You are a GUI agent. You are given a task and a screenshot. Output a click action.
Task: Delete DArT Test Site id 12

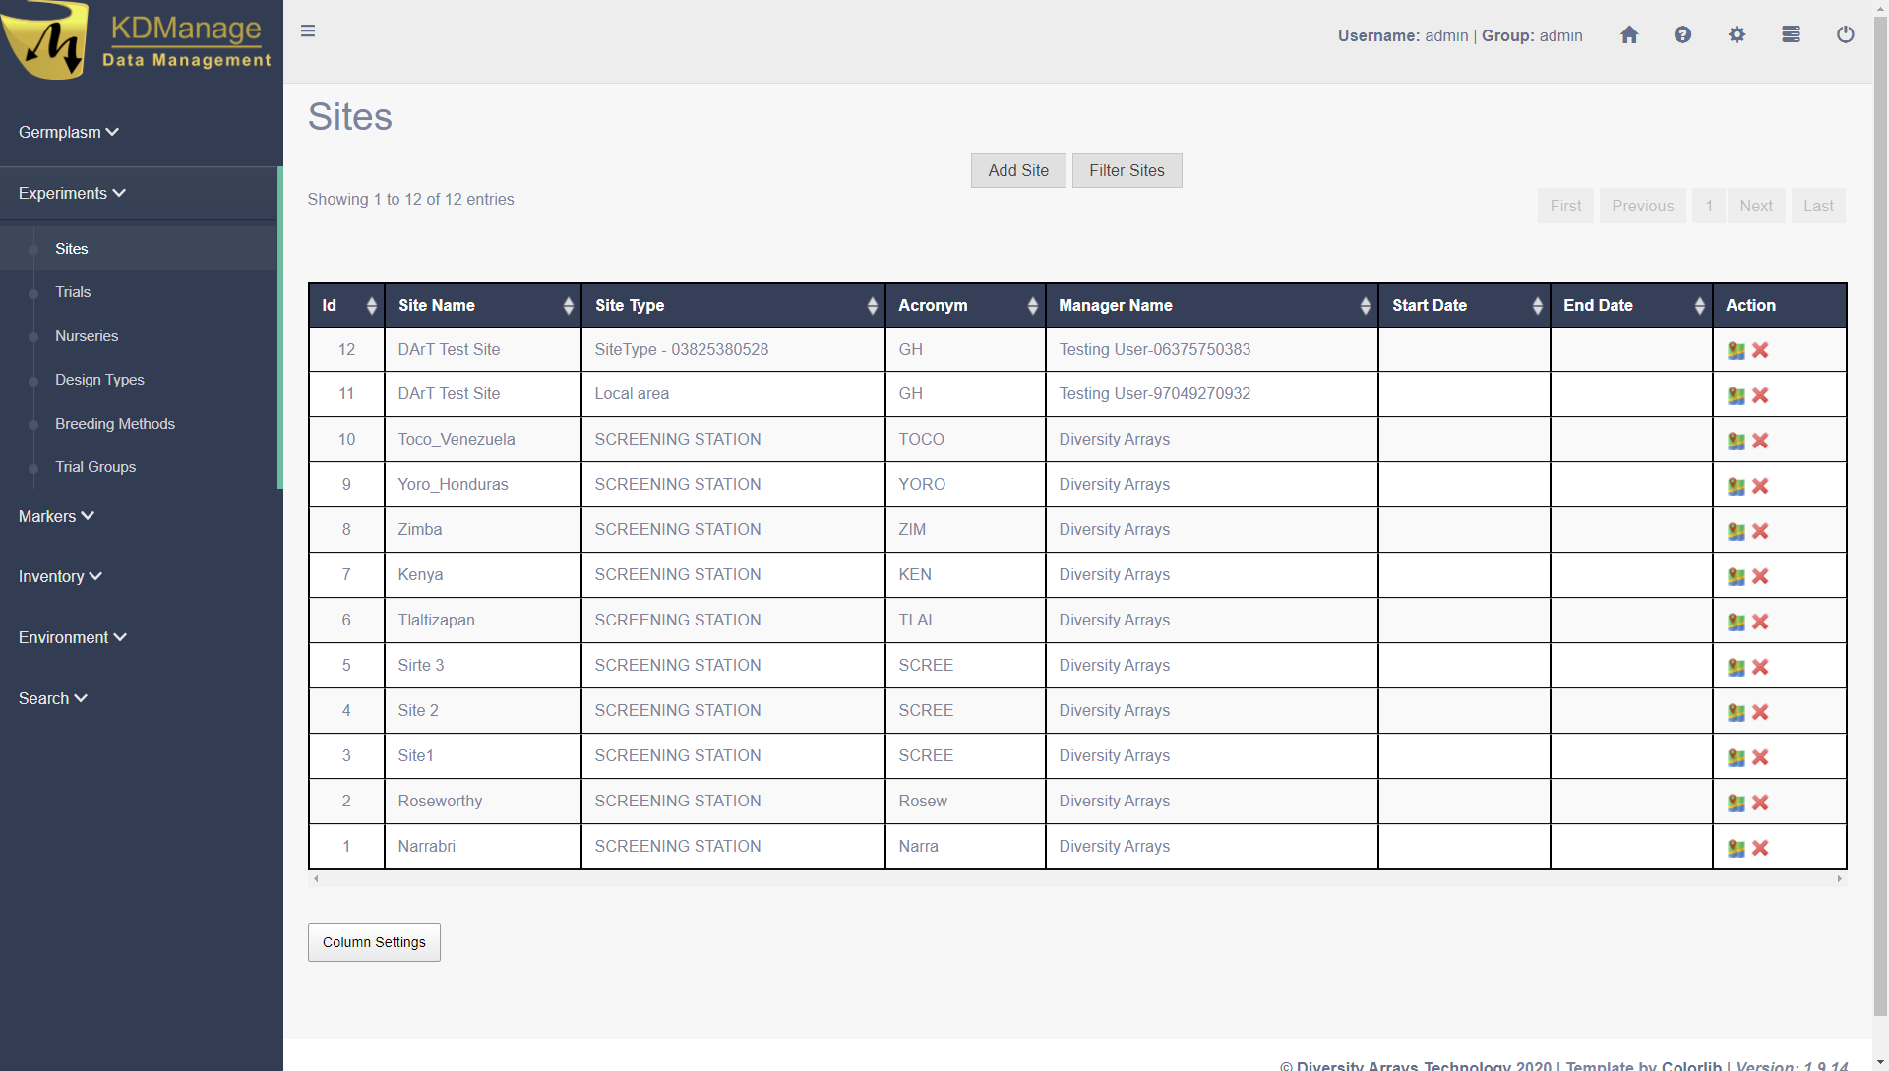pyautogui.click(x=1760, y=350)
